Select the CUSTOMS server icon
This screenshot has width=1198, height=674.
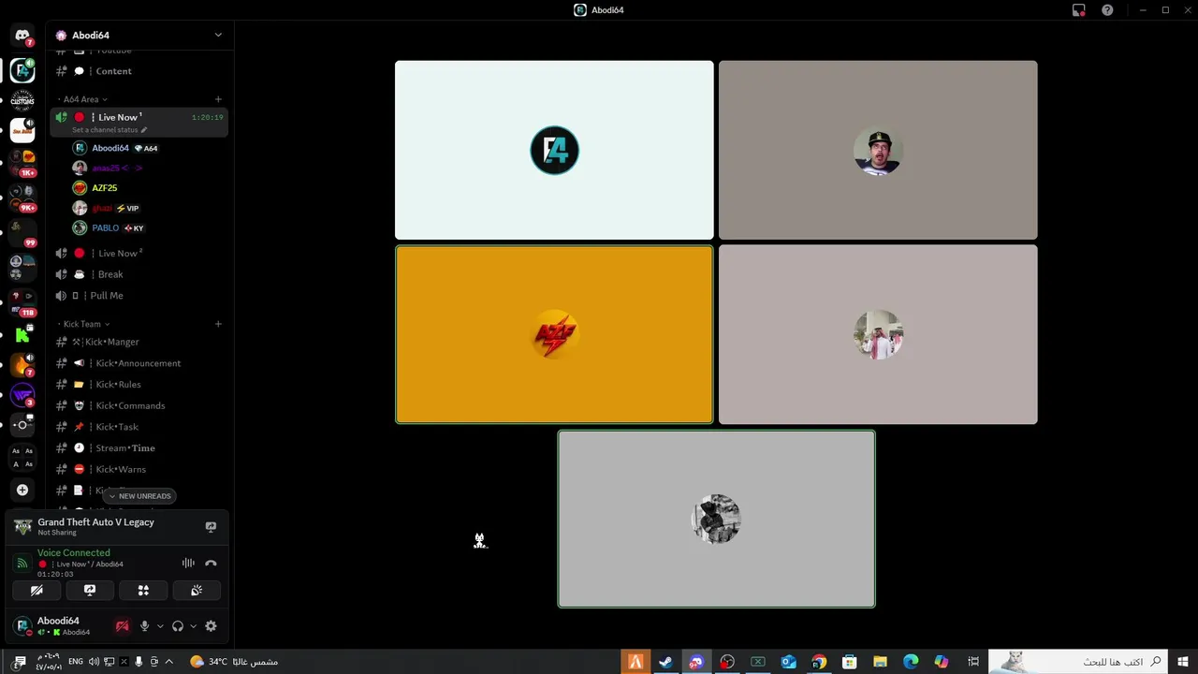click(x=22, y=100)
